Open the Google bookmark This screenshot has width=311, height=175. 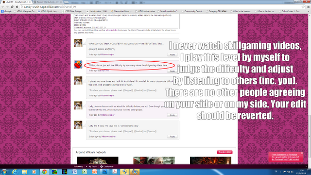pyautogui.click(x=6, y=11)
